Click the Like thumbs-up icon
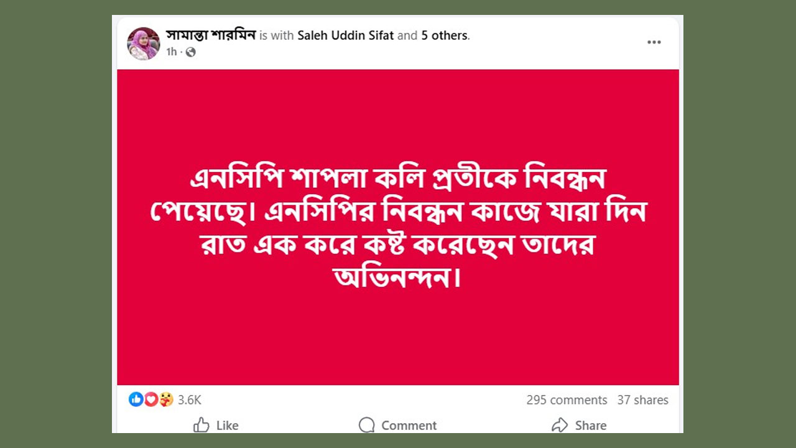This screenshot has height=448, width=796. [201, 425]
